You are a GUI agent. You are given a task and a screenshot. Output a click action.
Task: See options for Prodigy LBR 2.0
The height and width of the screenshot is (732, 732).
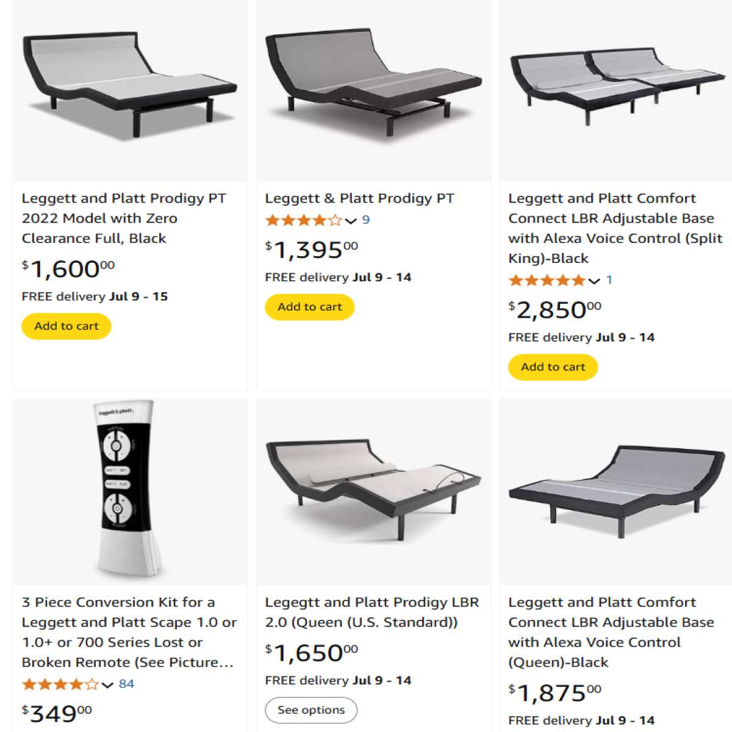pos(311,710)
